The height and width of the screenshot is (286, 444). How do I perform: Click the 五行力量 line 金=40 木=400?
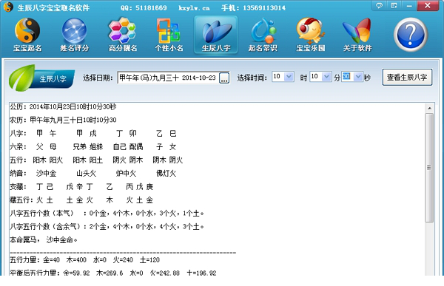[x=84, y=259]
